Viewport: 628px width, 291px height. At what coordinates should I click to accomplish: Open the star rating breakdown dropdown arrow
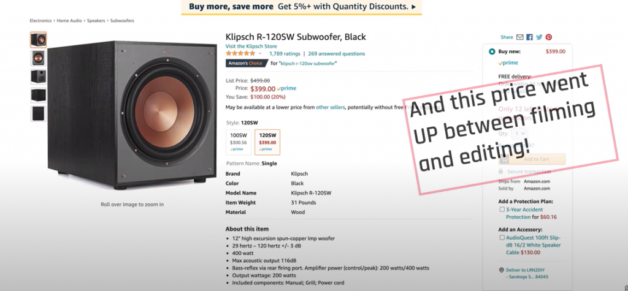coord(259,54)
